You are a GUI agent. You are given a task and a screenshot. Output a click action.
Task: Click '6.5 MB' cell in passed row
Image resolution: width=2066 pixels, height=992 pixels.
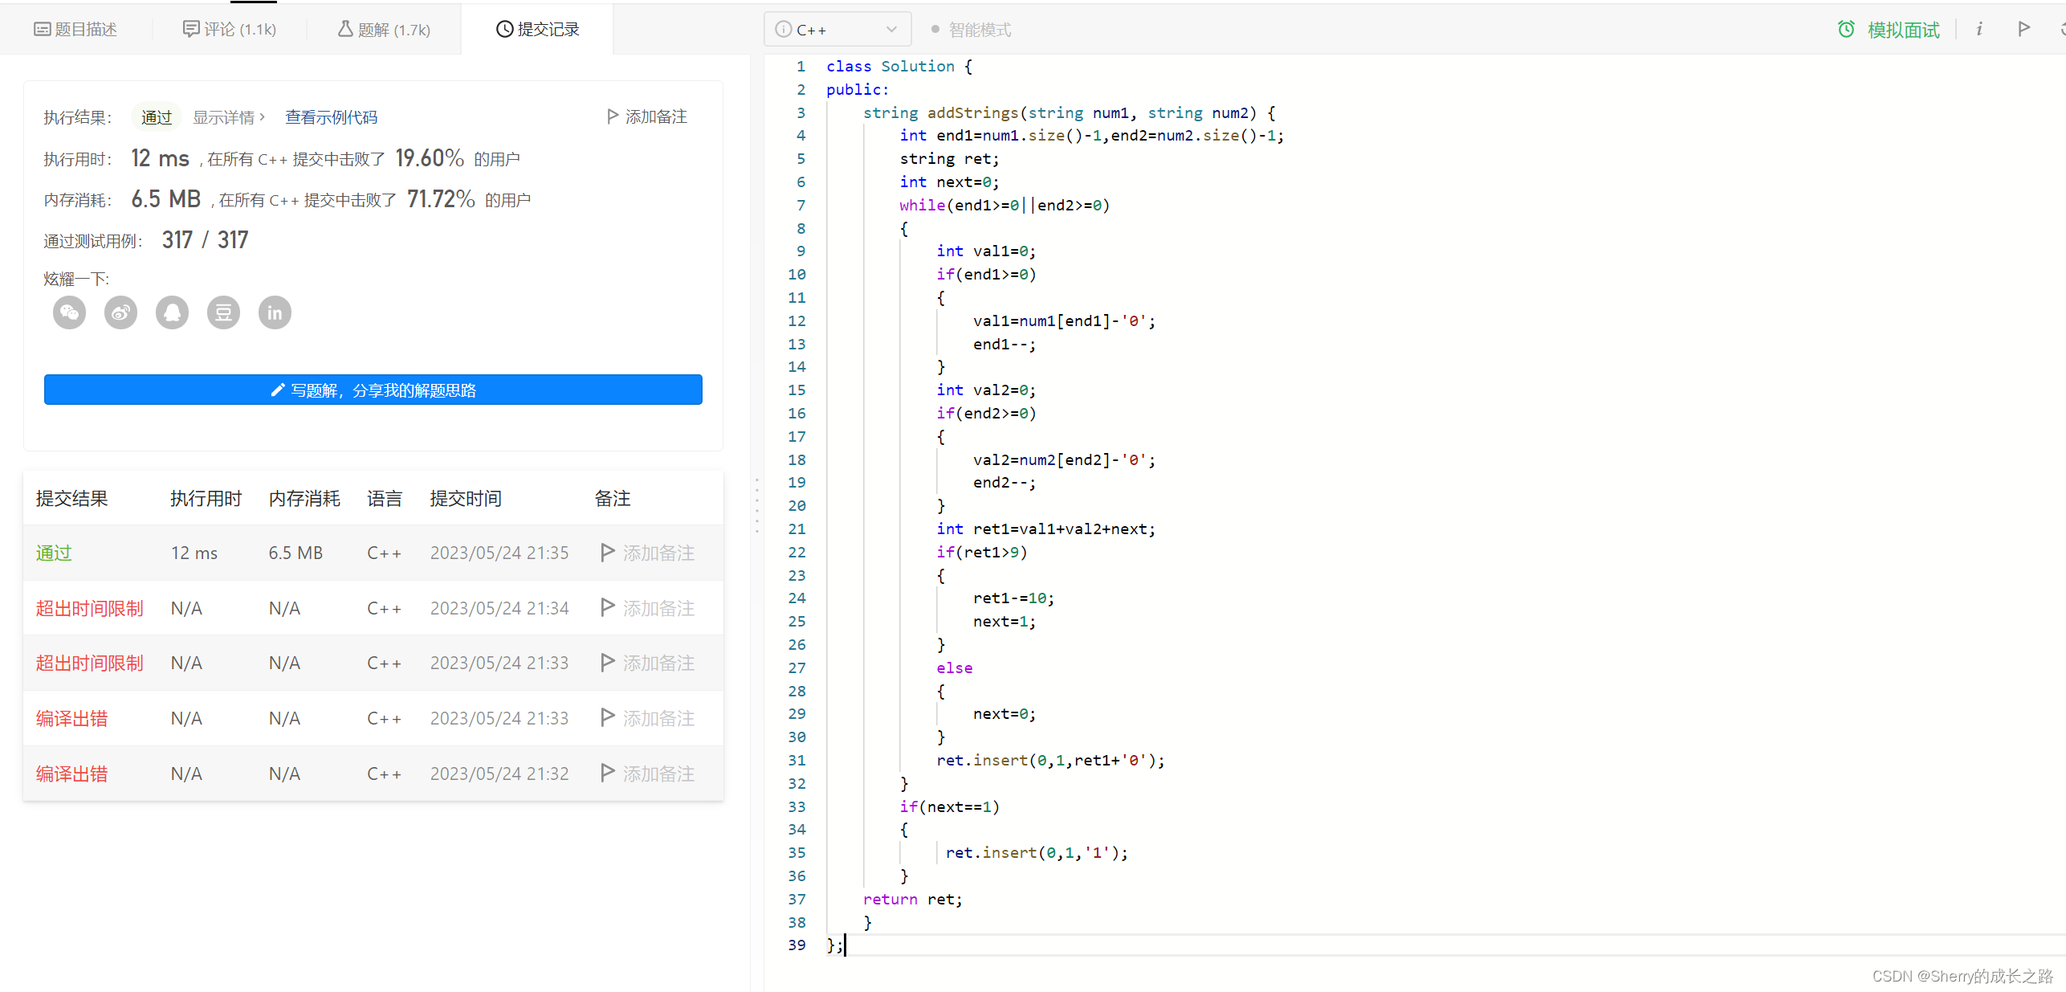[x=295, y=553]
